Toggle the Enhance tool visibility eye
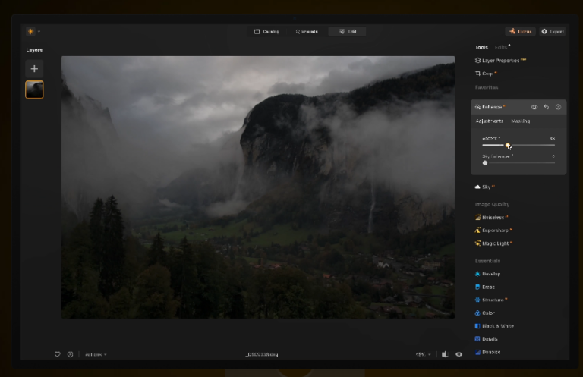This screenshot has height=377, width=583. point(534,107)
